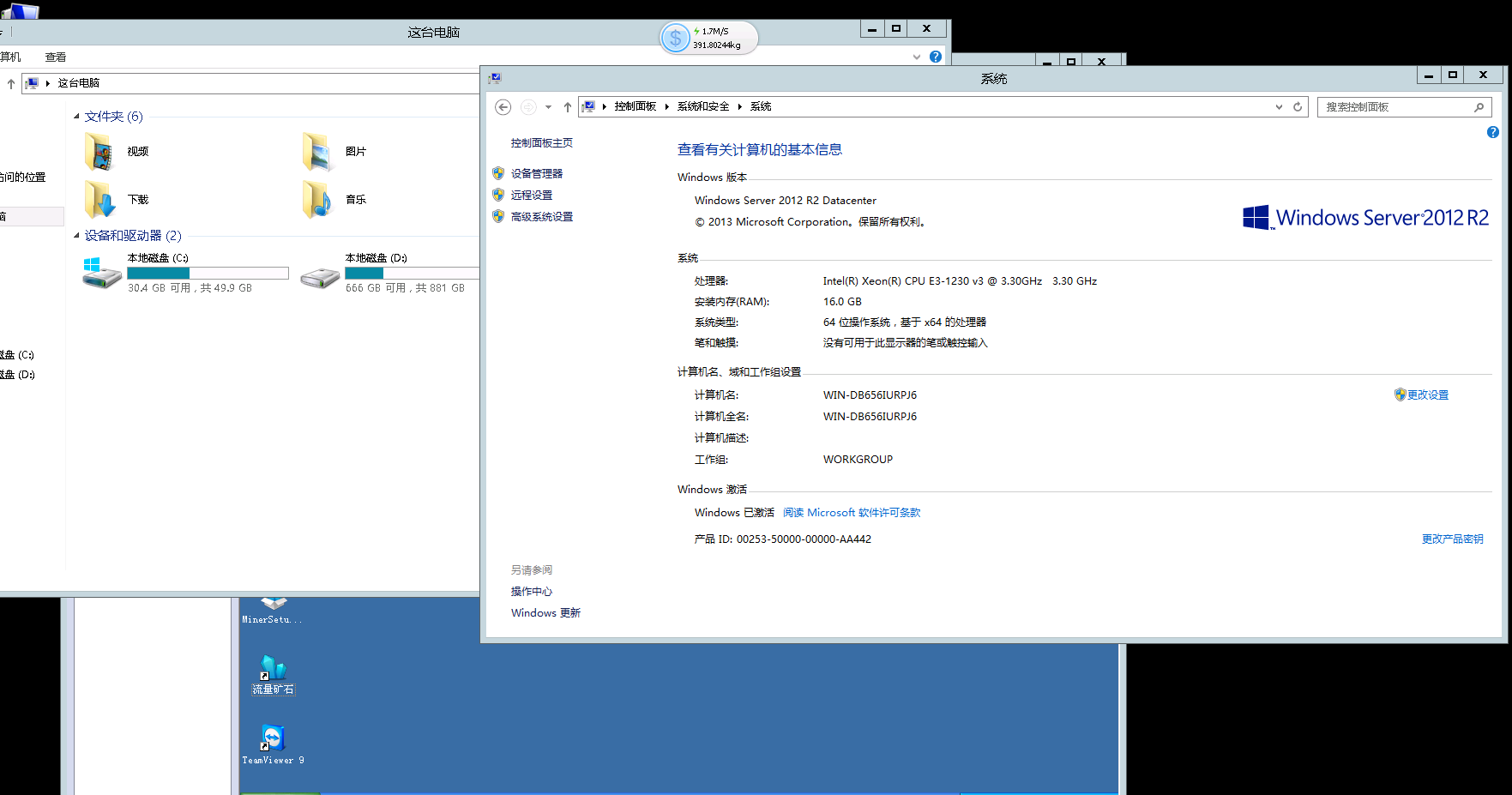Open 远程设置 link
Viewport: 1512px width, 795px height.
pyautogui.click(x=532, y=195)
